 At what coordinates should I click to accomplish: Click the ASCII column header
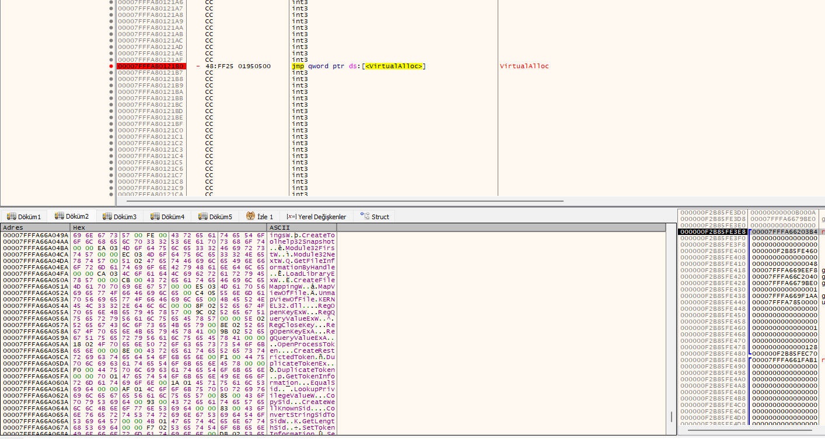click(x=302, y=227)
